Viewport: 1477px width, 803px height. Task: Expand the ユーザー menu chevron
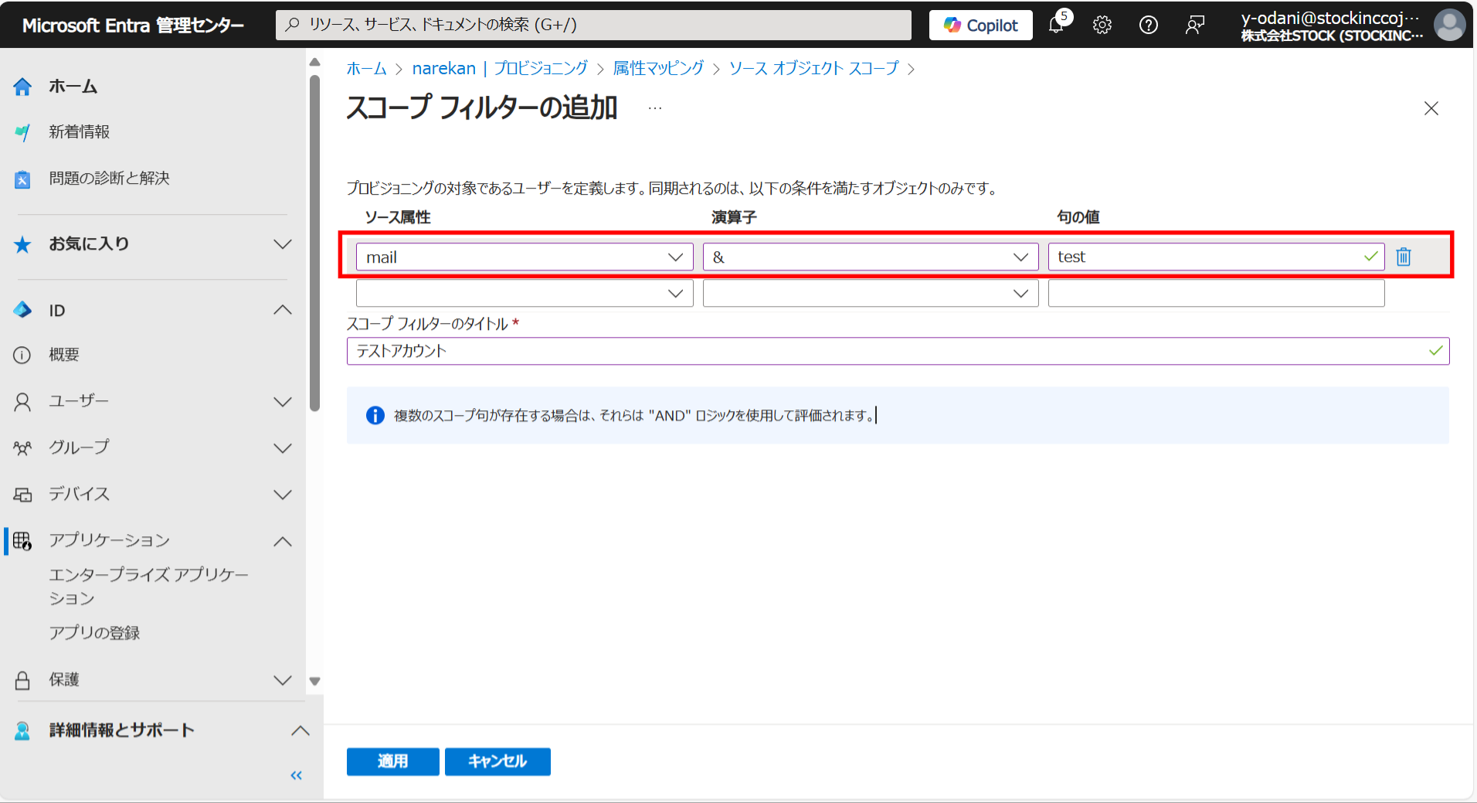283,402
